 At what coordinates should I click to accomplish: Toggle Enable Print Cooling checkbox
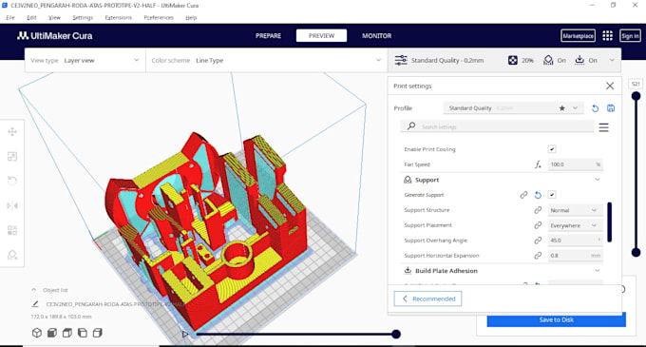coord(552,149)
